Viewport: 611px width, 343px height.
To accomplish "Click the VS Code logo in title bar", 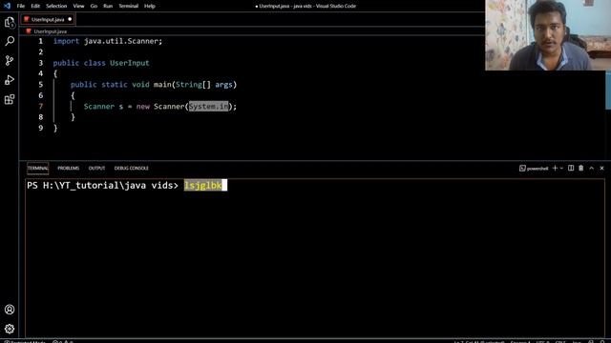I will 7,6.
